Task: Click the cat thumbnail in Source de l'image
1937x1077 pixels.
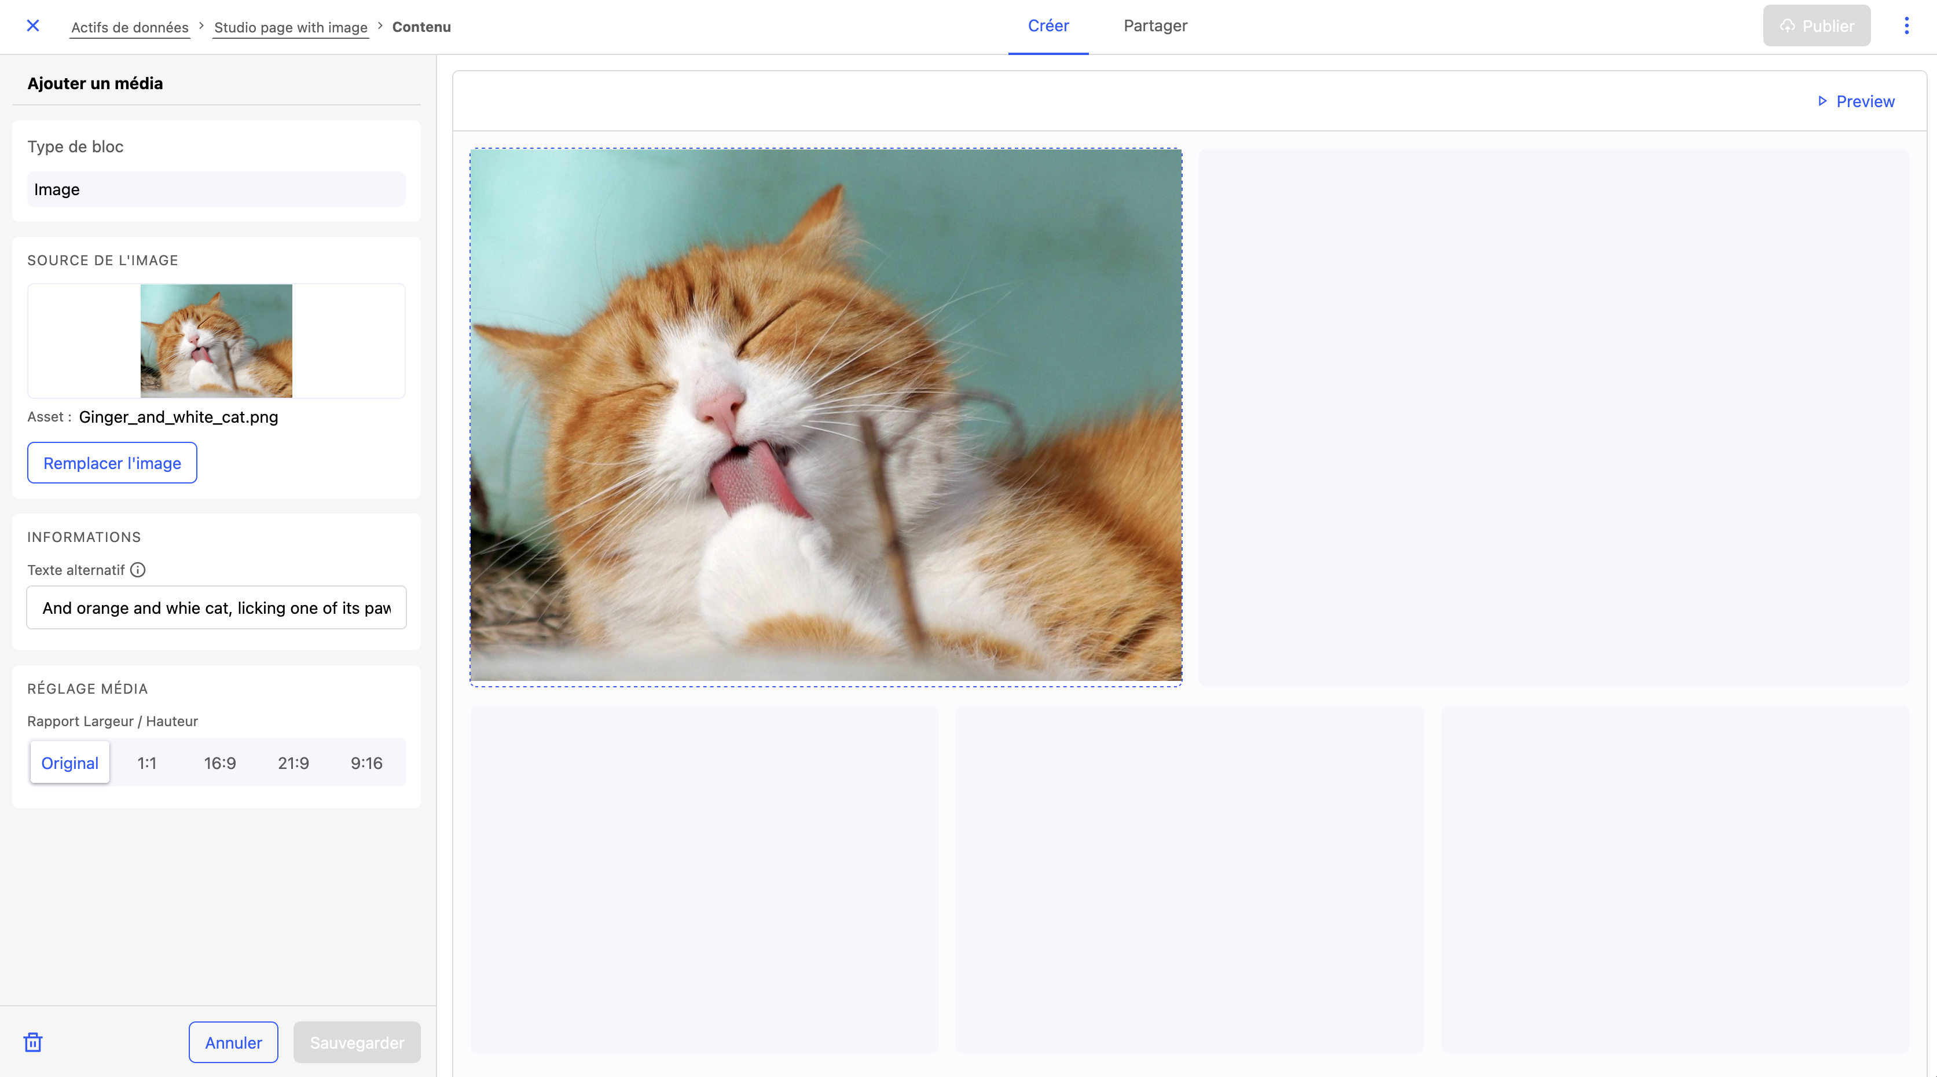Action: 217,340
